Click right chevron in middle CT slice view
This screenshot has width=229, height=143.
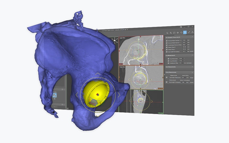tap(151, 79)
